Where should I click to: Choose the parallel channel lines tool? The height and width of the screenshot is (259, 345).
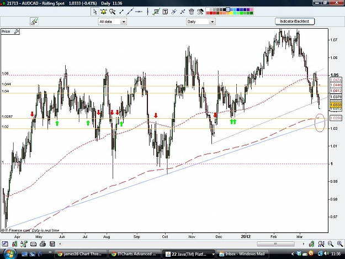(x=174, y=12)
